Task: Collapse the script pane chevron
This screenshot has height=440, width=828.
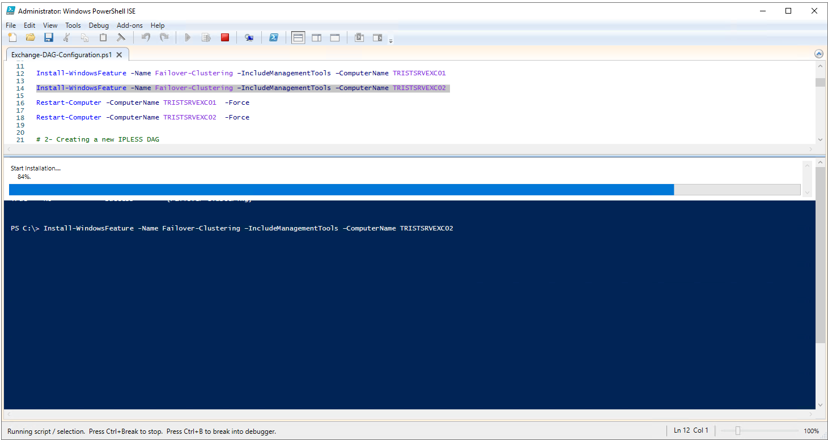Action: click(x=818, y=54)
